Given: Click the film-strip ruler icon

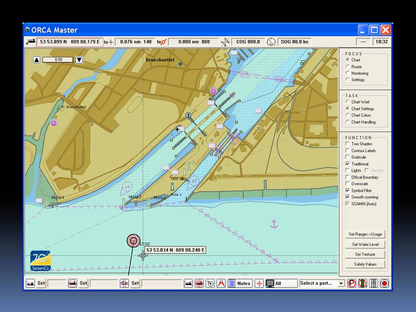Looking at the screenshot, I should click(374, 283).
